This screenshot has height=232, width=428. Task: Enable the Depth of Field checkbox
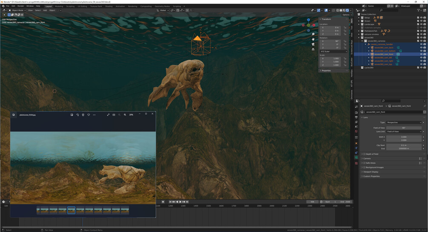[364, 154]
